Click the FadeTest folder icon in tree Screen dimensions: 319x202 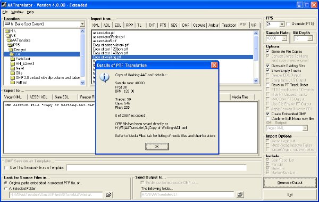click(x=13, y=59)
